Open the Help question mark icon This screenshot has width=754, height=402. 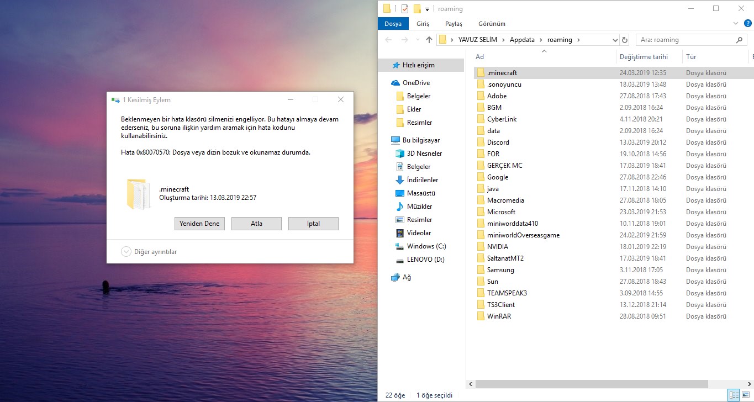[747, 23]
